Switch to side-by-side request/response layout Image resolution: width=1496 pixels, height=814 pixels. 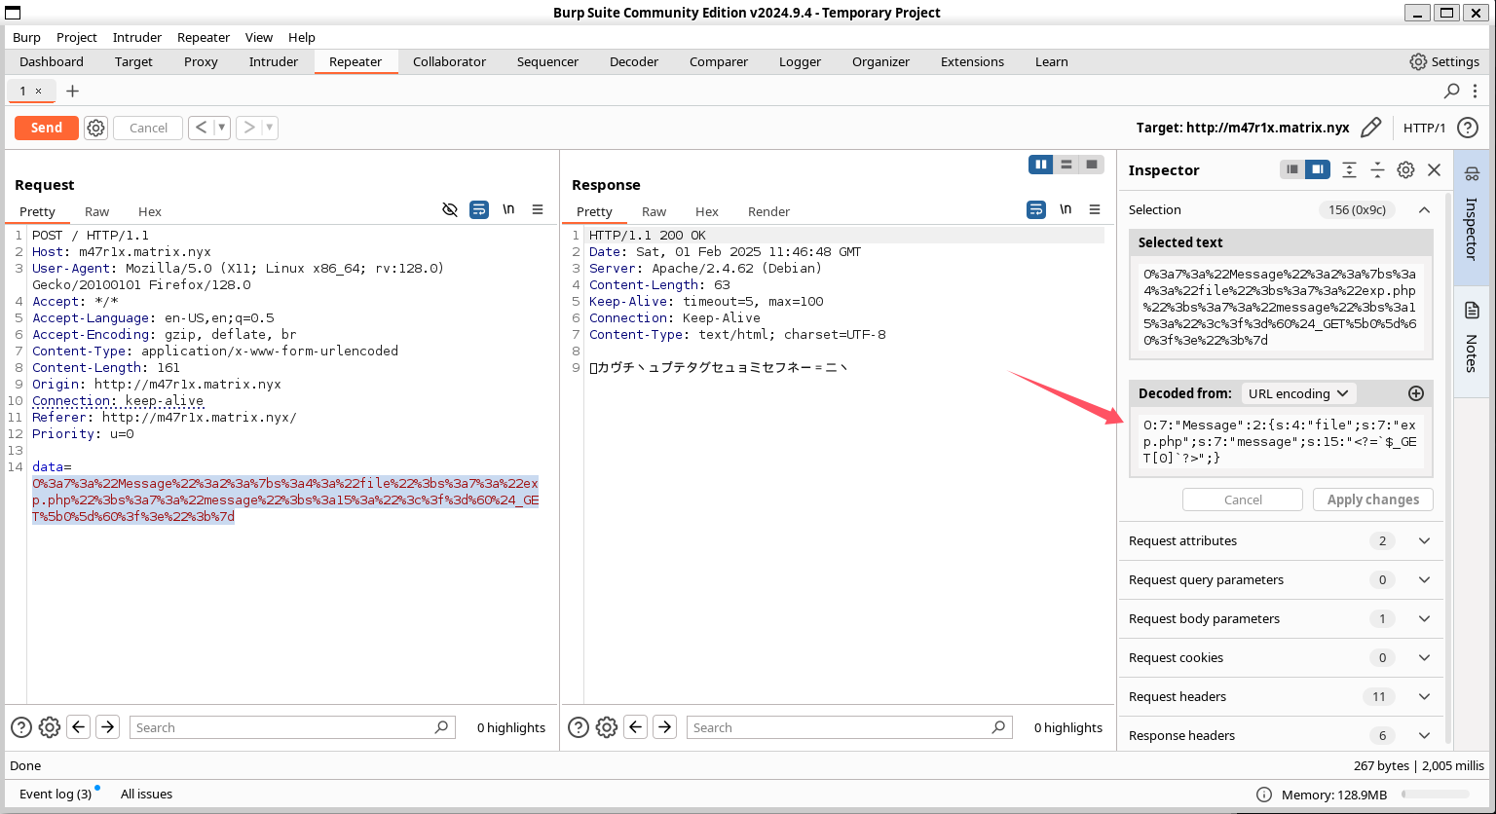coord(1041,165)
